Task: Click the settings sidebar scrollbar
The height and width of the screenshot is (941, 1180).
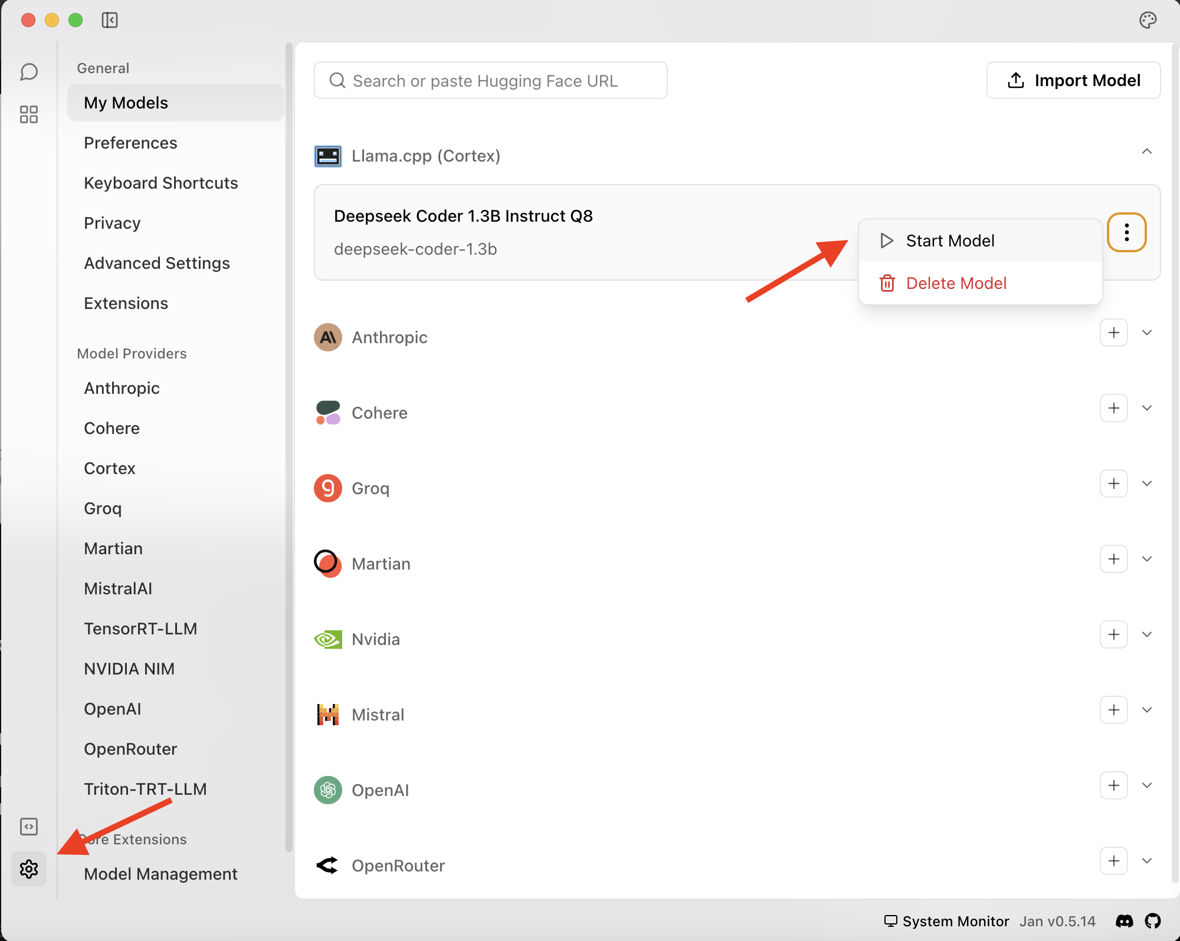Action: pyautogui.click(x=289, y=448)
